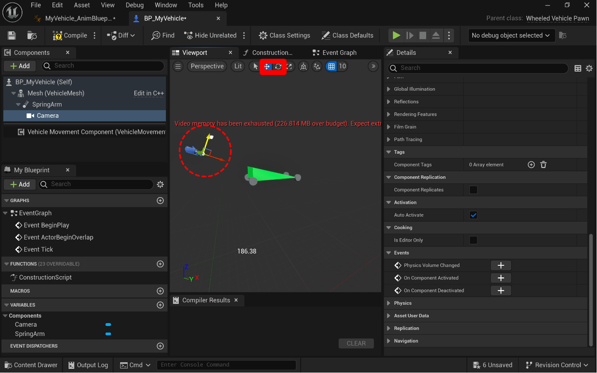
Task: Open the Perspective view mode dropdown
Action: [x=207, y=66]
